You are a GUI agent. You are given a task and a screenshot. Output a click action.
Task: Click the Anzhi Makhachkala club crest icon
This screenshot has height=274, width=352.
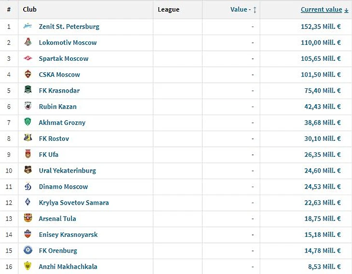(x=28, y=266)
